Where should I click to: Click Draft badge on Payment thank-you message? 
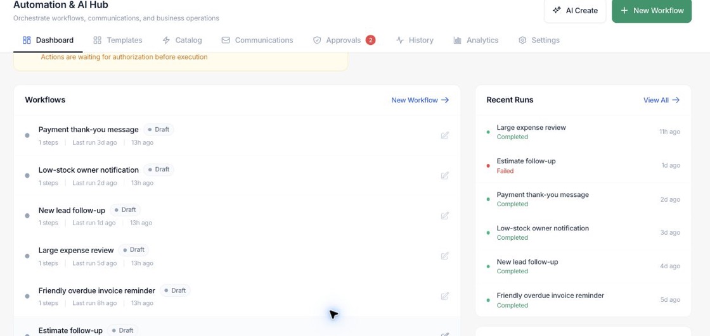point(158,129)
